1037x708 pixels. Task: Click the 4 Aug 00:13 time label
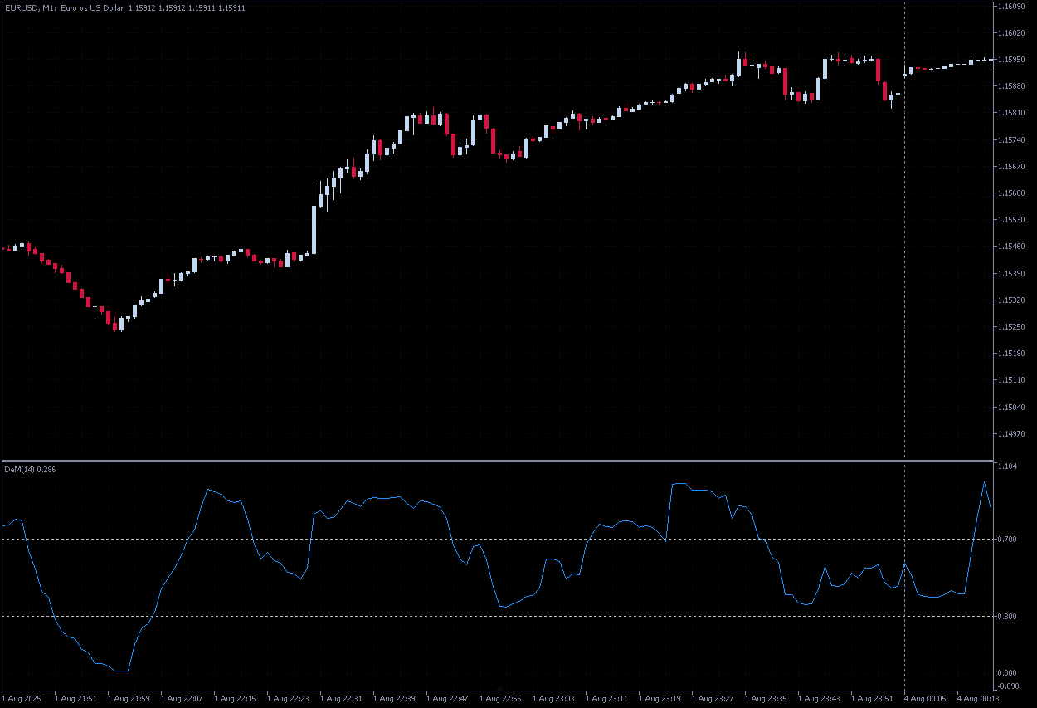click(x=979, y=699)
